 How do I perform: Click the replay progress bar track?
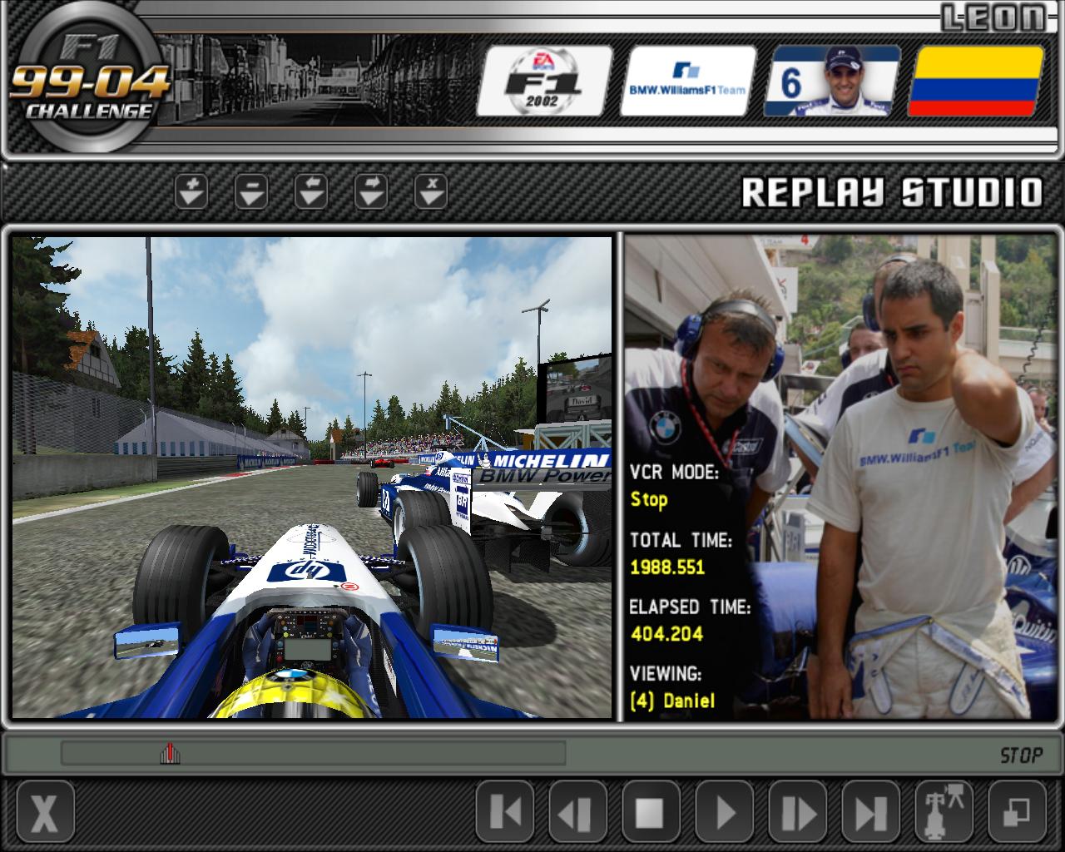pyautogui.click(x=313, y=754)
